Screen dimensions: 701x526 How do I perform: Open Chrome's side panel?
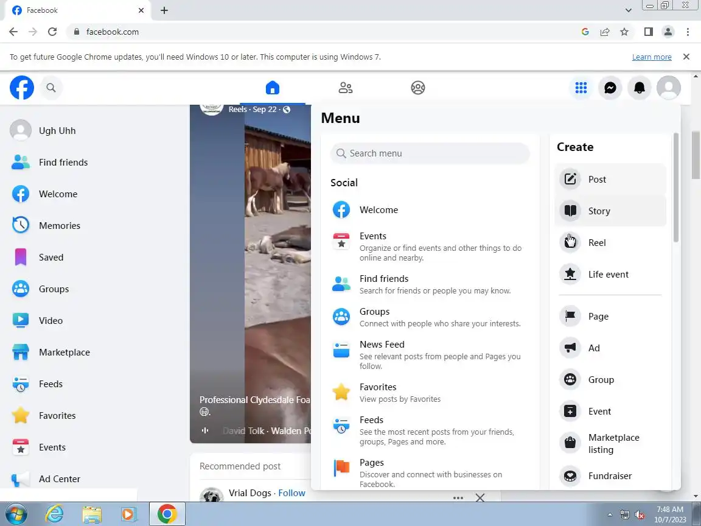tap(648, 32)
